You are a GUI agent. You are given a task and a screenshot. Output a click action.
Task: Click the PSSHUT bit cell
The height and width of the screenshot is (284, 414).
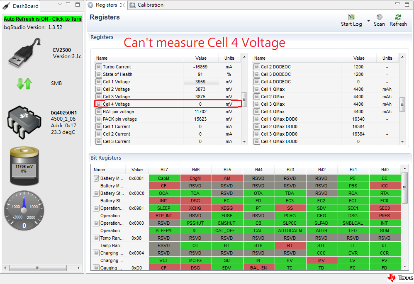coord(195,223)
